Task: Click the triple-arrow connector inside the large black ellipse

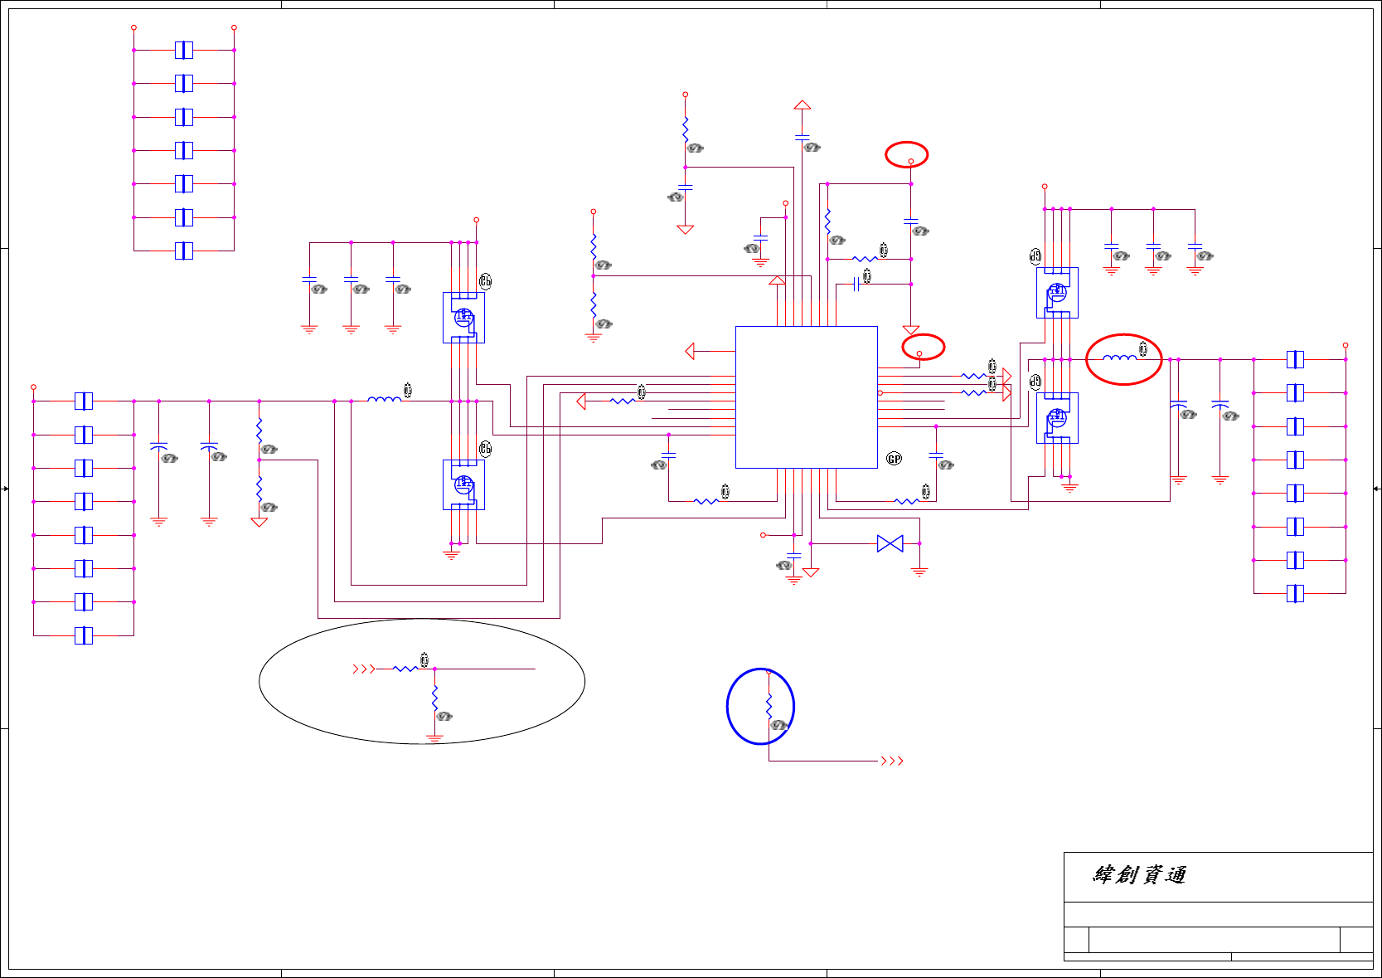Action: tap(364, 669)
